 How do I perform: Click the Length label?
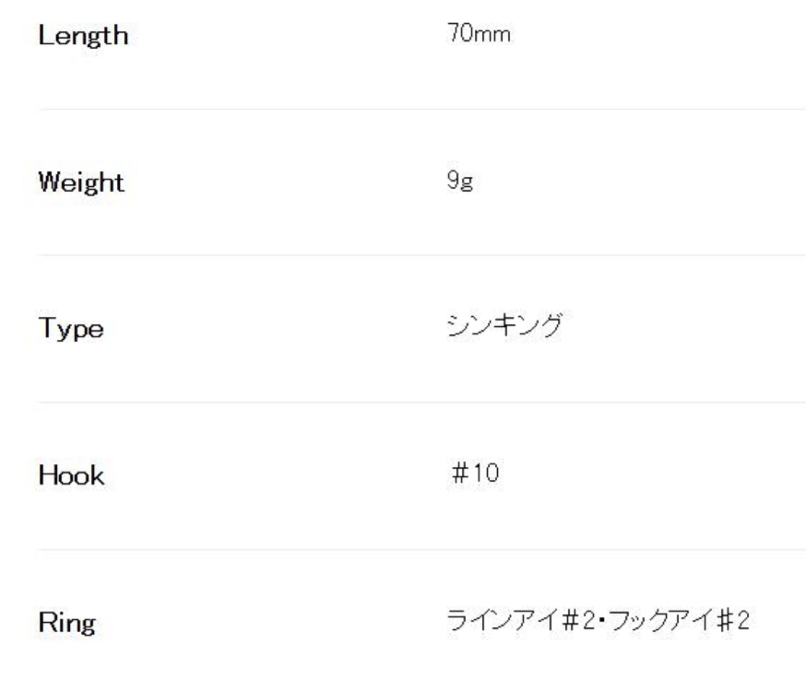[x=83, y=36]
